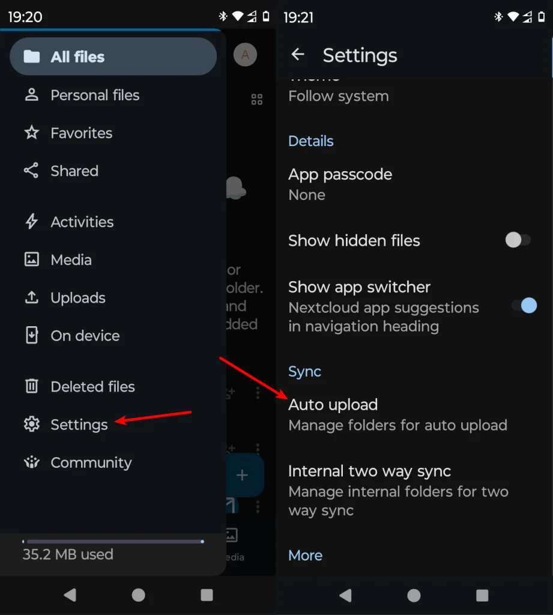Open Activities via lightning bolt icon

(x=31, y=222)
